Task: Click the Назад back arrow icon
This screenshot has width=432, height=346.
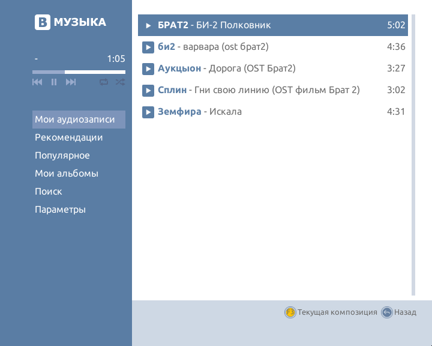Action: pyautogui.click(x=387, y=312)
